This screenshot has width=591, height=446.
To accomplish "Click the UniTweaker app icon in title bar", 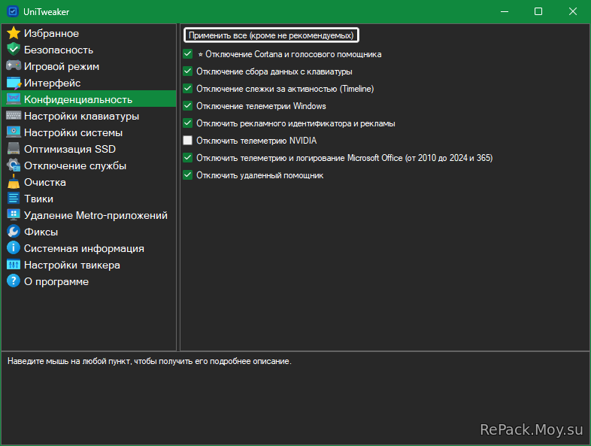I will pyautogui.click(x=12, y=11).
